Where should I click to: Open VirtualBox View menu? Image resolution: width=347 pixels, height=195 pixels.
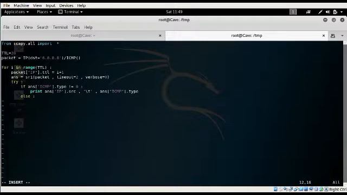pos(37,5)
